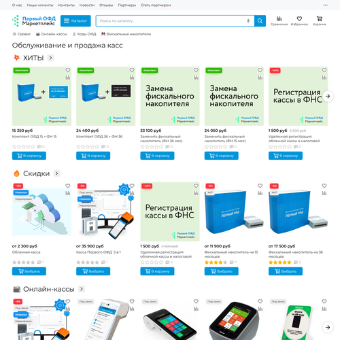Toggle favorite heart on Облачная касса card
Screen dimensions: 340x340
[68, 186]
